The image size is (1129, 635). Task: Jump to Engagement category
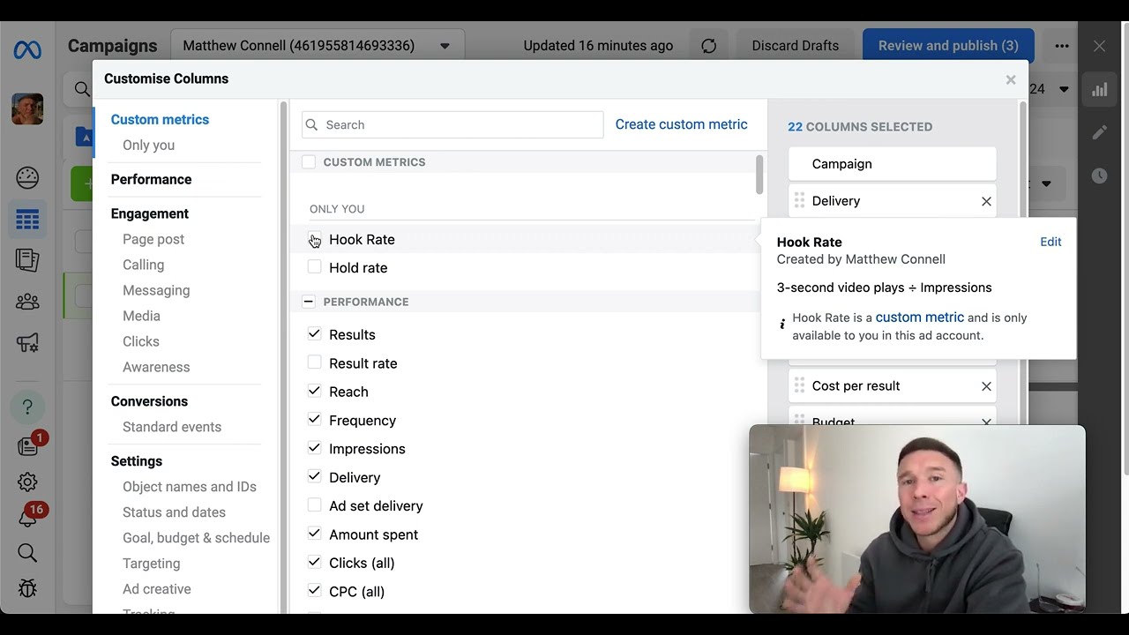150,214
